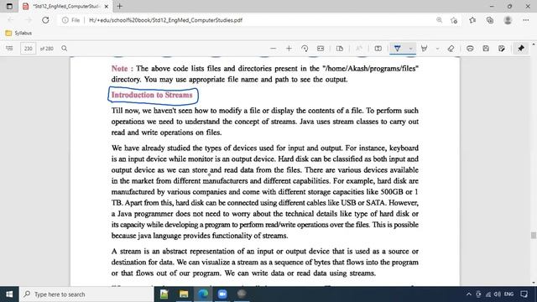Click the address bar URL
The height and width of the screenshot is (302, 537).
165,20
